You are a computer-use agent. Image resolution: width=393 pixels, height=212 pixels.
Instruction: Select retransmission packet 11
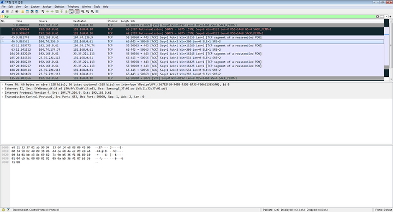192,29
